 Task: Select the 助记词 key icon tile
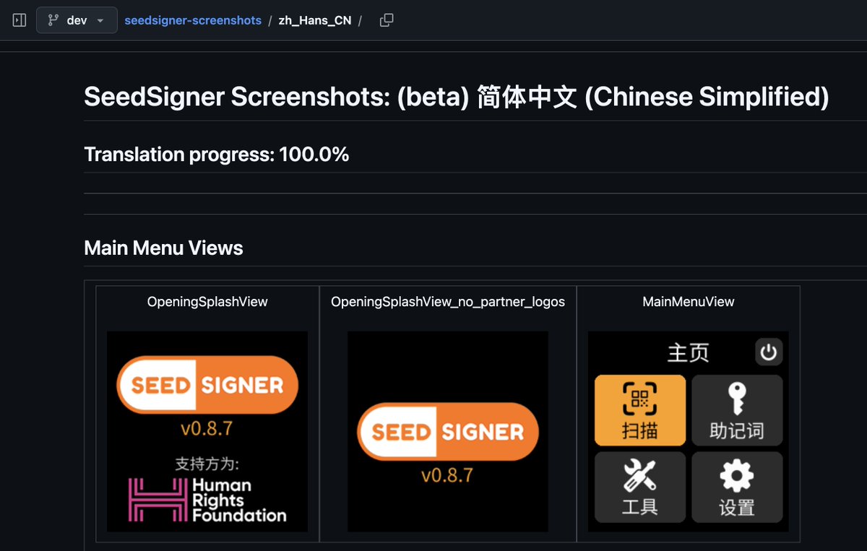[737, 410]
